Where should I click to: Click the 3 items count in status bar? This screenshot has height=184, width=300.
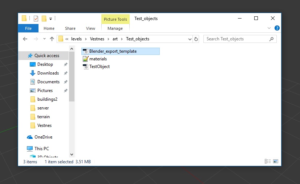coord(30,162)
